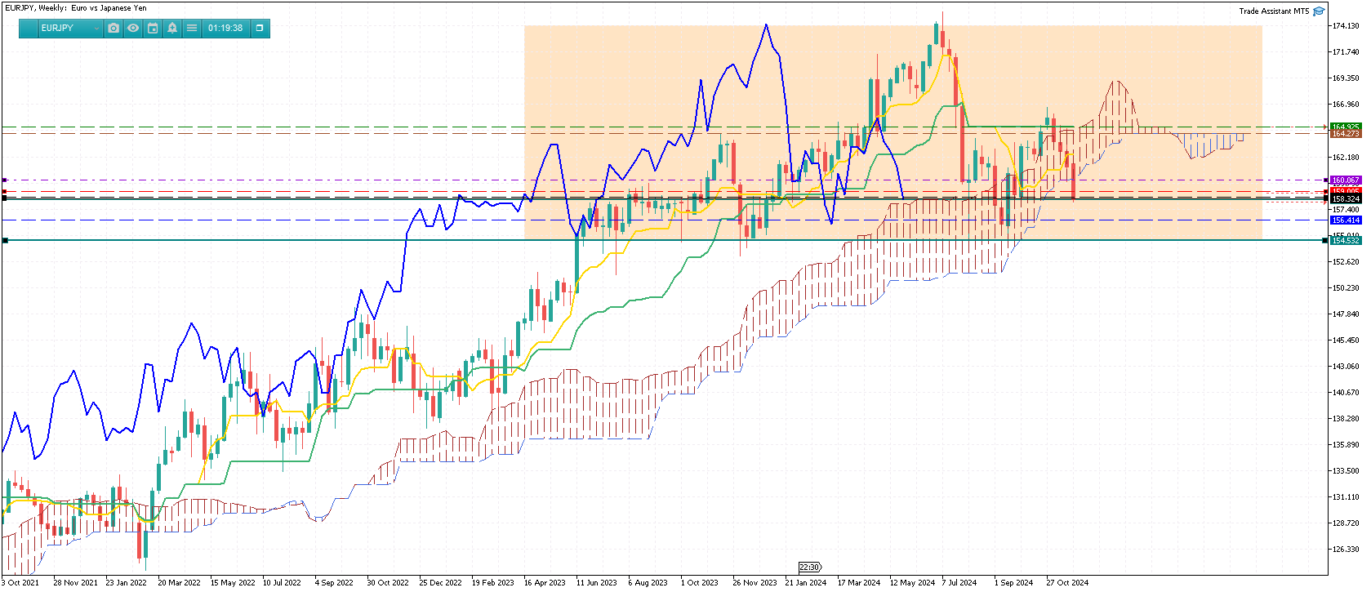Add an alert with the bell icon
The width and height of the screenshot is (1371, 592).
click(172, 28)
